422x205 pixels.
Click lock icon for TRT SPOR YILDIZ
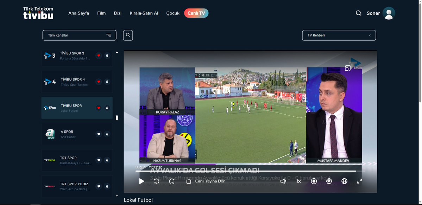point(107,186)
